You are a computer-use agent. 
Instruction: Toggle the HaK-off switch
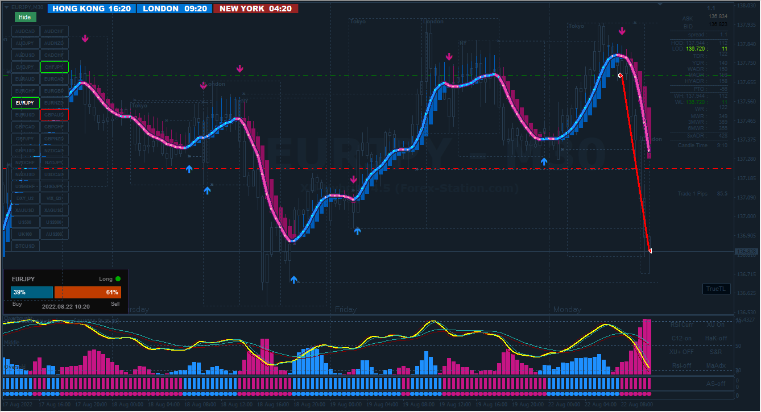(x=715, y=338)
